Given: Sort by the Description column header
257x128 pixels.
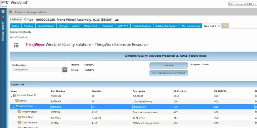Looking at the screenshot, I should 139,91.
